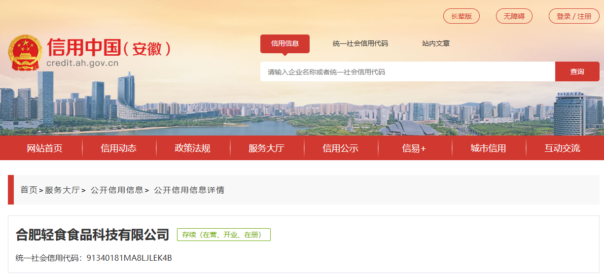Open 信易+ navigation menu

tap(414, 148)
